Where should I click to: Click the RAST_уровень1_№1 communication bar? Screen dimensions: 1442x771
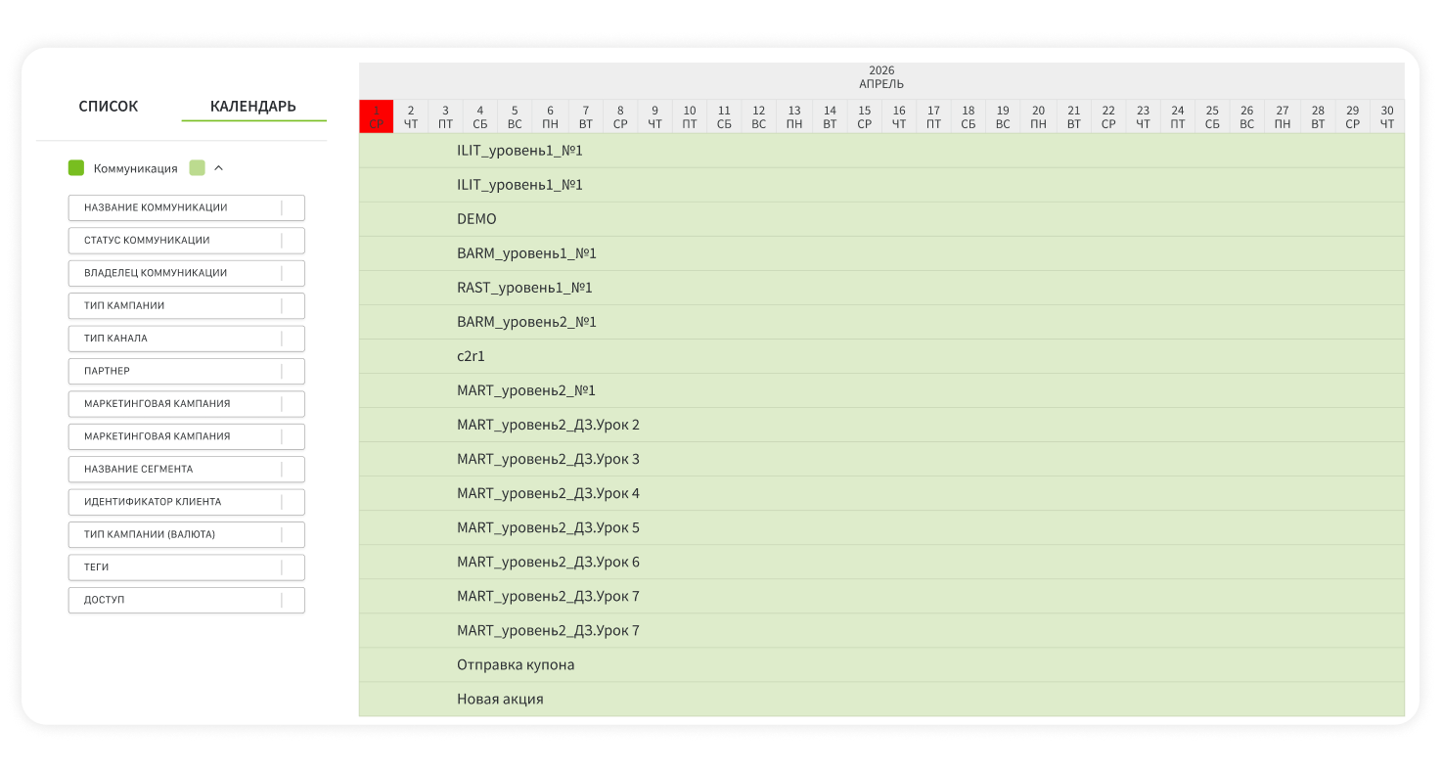pyautogui.click(x=524, y=288)
